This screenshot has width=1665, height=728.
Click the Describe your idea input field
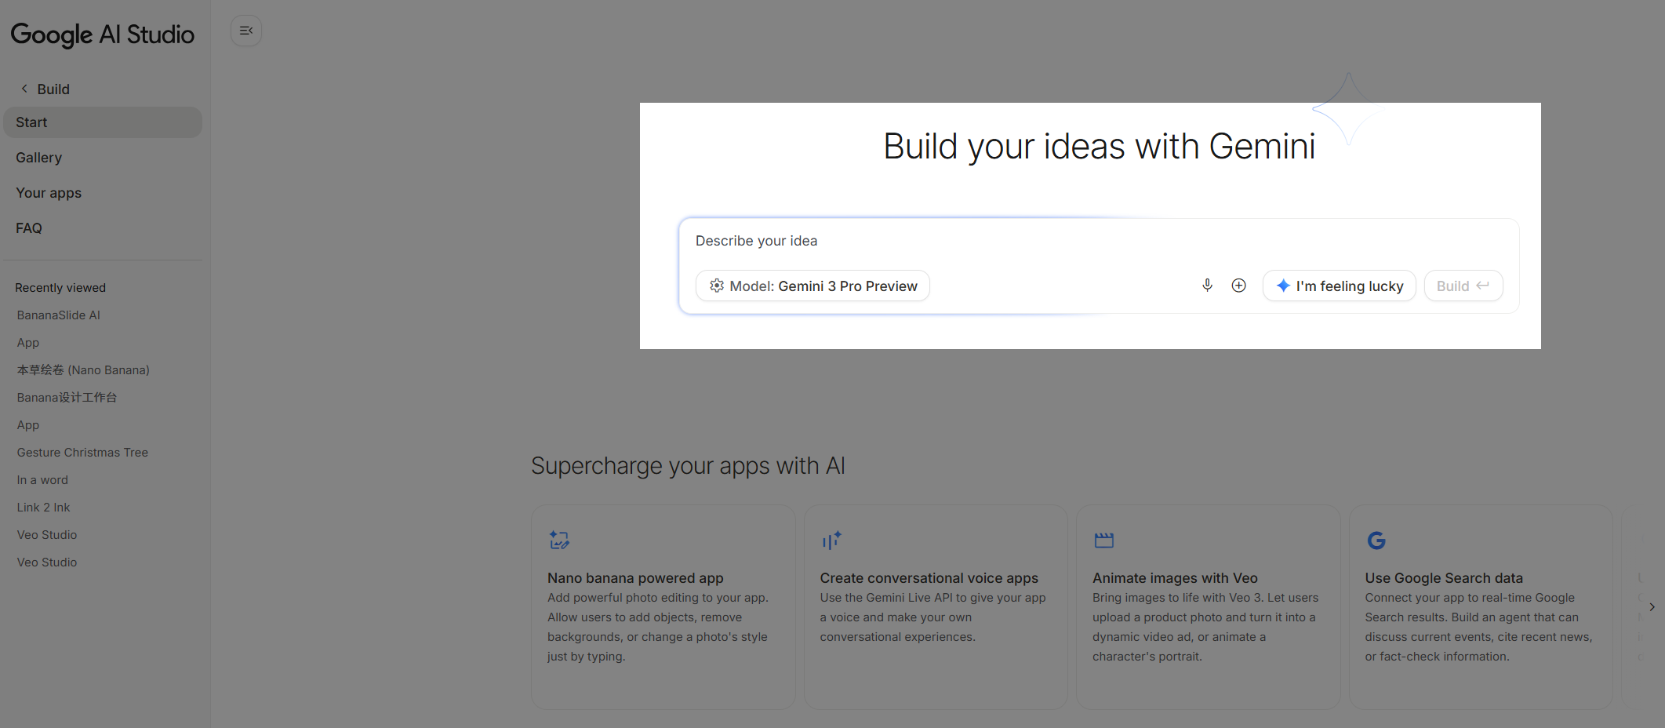[x=1098, y=241]
